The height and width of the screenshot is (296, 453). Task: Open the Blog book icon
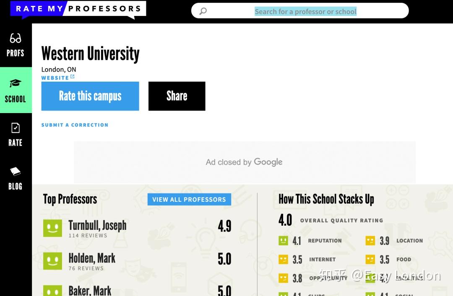coord(16,172)
